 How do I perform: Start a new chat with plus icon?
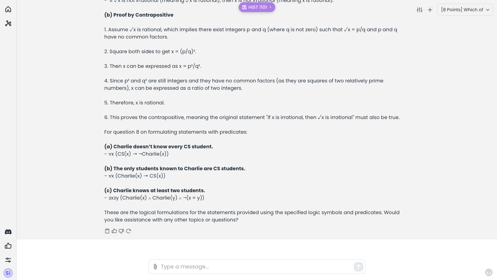(430, 10)
